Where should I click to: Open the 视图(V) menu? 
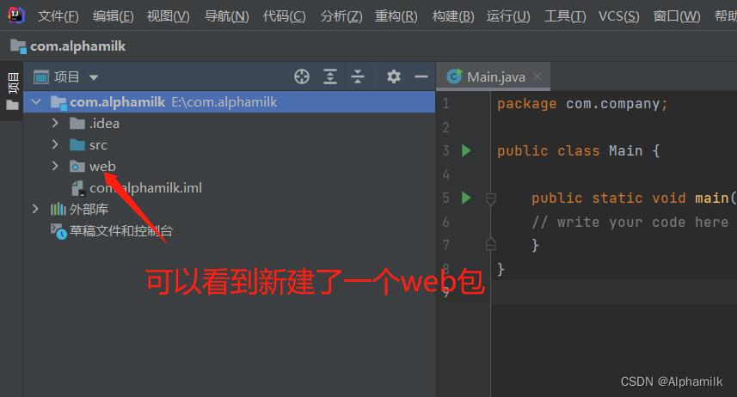point(169,16)
